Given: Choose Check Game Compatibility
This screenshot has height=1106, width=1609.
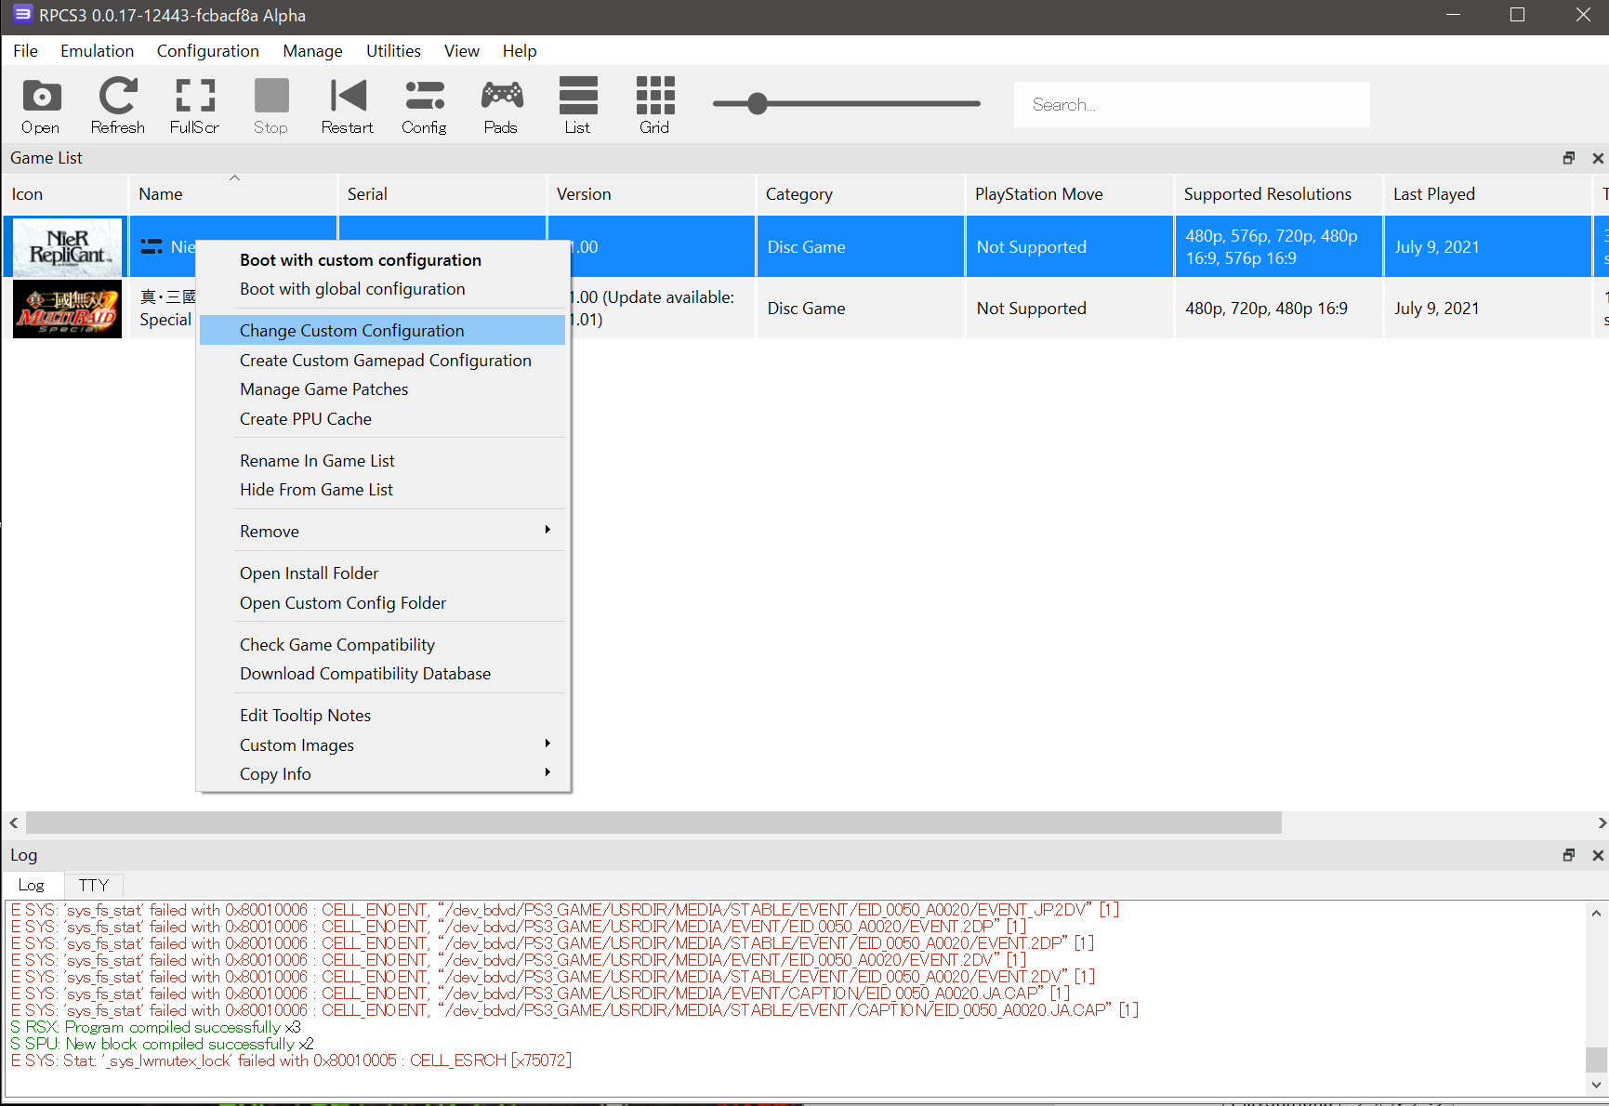Looking at the screenshot, I should tap(383, 645).
